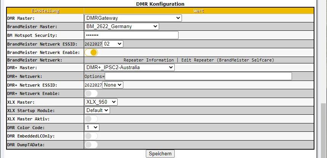Click the 'BM Hotspot Security:' label
Viewport: 327px width, 158px height.
click(32, 35)
